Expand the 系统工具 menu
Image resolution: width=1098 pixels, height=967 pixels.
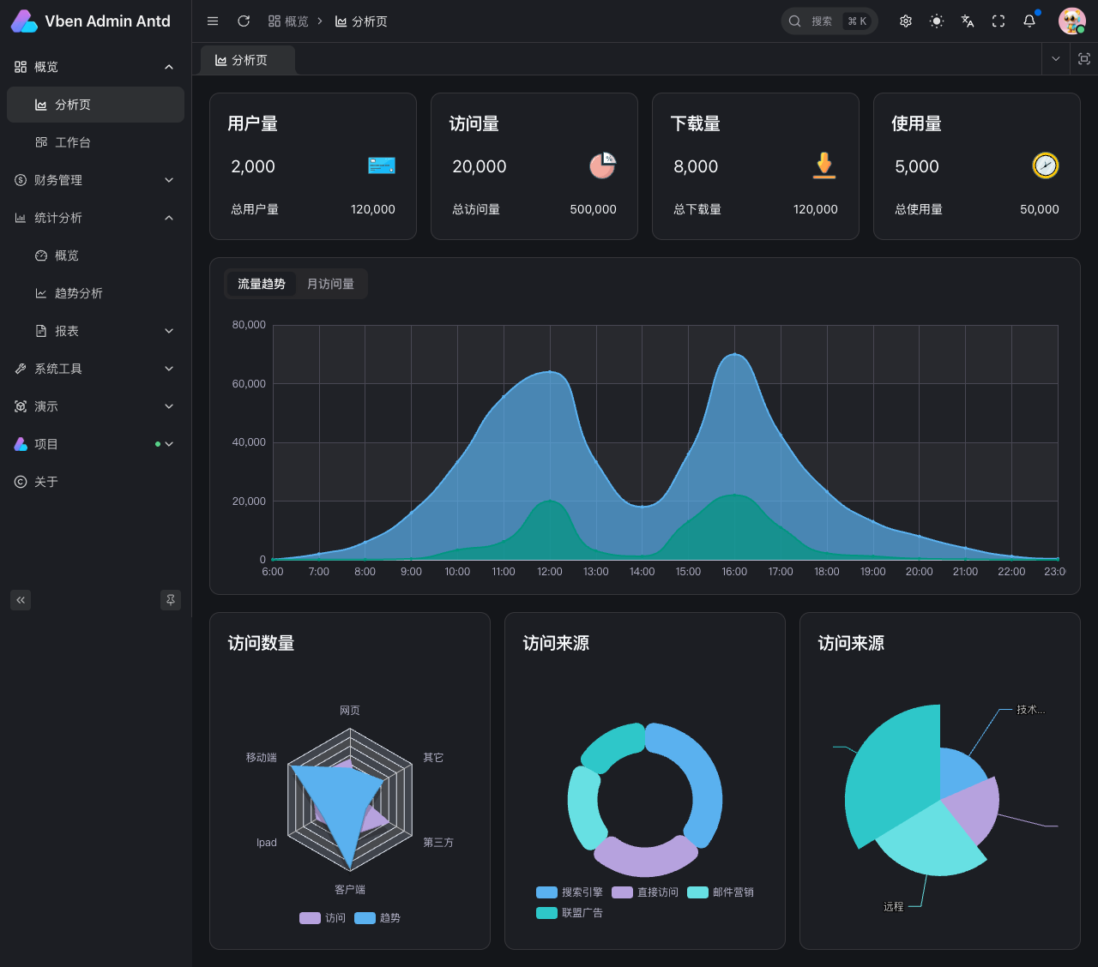(x=94, y=369)
